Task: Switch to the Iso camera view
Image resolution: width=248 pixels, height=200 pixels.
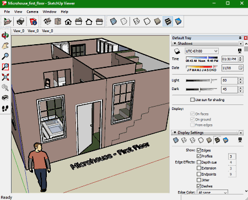Action: [x=47, y=22]
